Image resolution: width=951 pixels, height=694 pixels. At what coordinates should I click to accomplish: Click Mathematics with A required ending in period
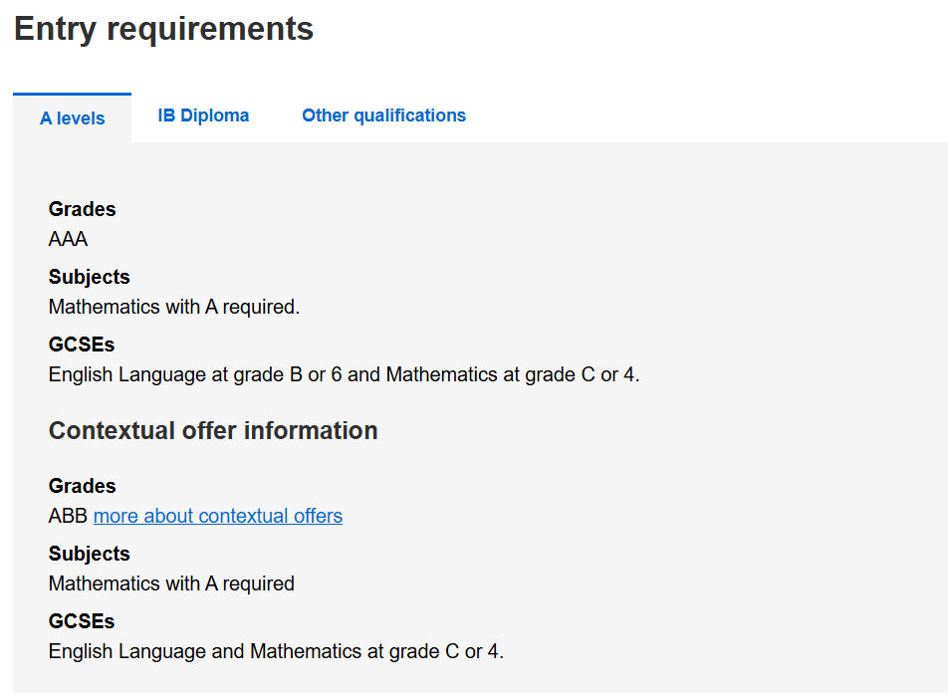tap(174, 307)
